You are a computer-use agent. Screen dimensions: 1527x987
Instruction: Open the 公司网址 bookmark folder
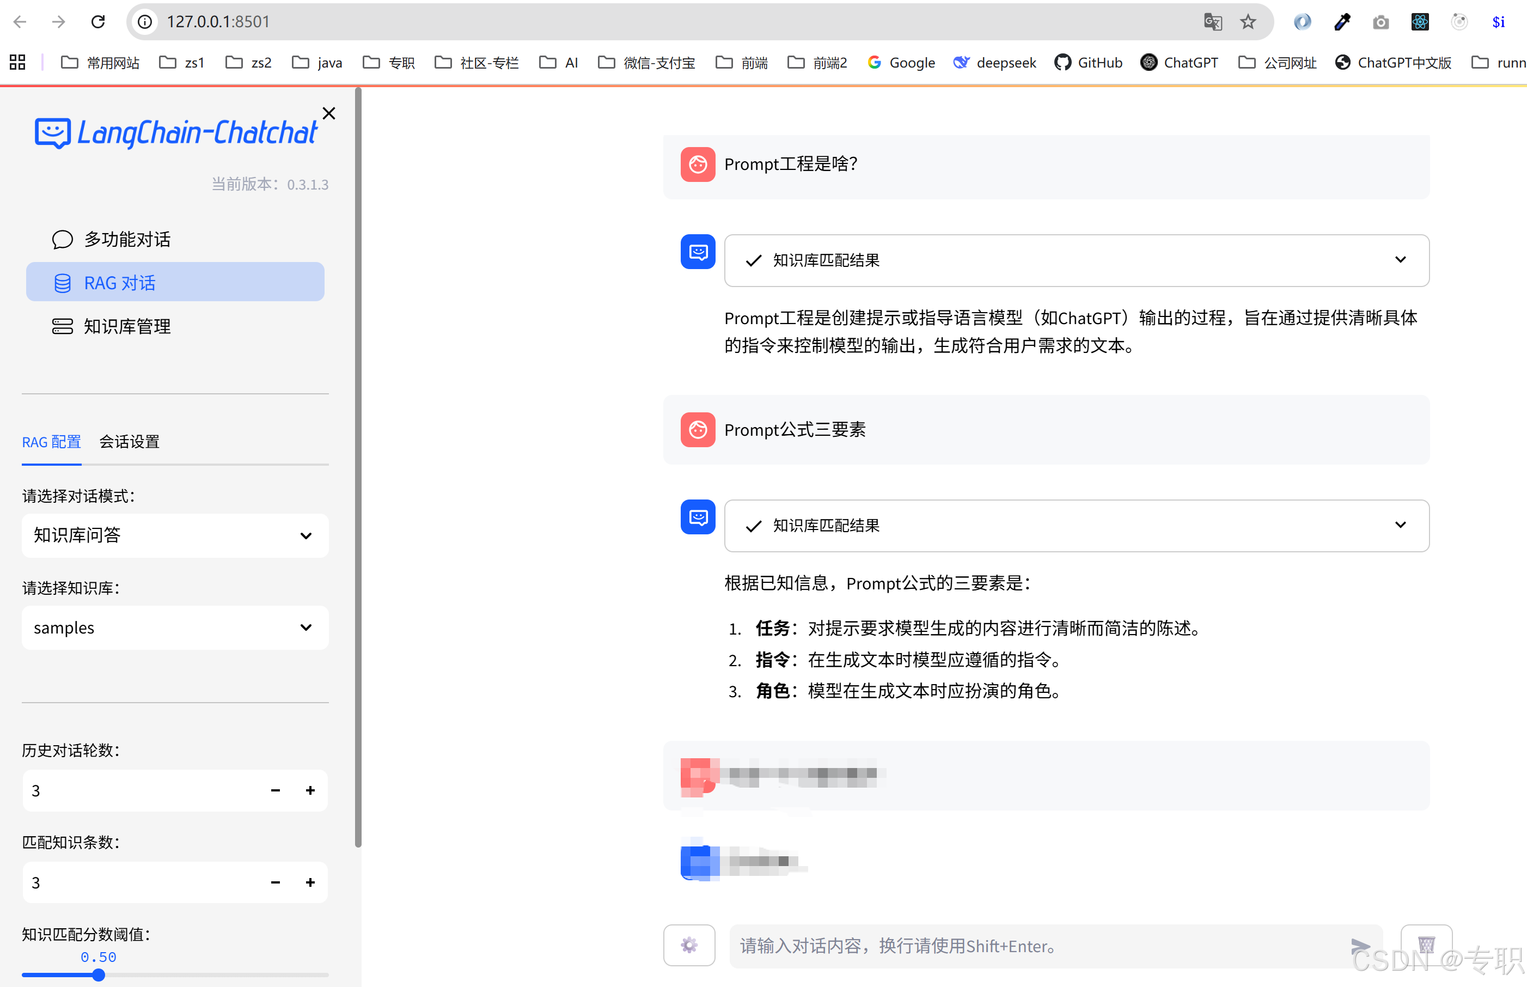point(1277,62)
